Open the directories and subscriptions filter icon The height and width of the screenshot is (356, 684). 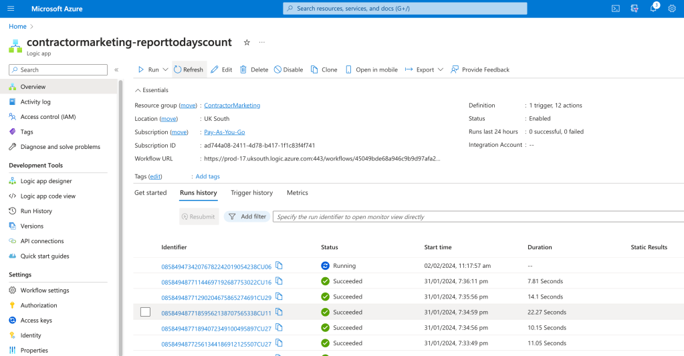click(635, 8)
